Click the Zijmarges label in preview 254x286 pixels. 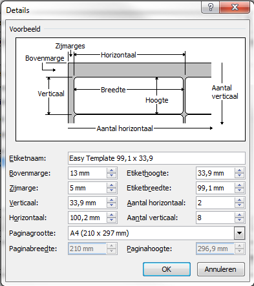[70, 46]
